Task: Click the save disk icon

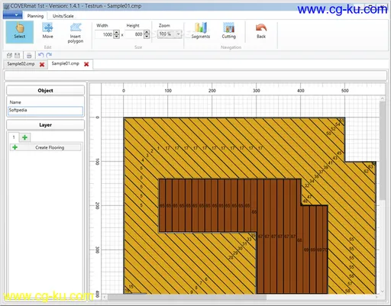Action: pos(18,55)
